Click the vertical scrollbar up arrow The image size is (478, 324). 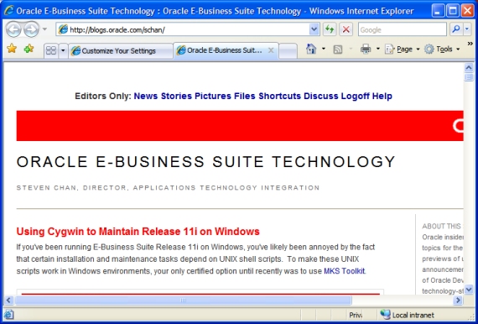tap(469, 67)
